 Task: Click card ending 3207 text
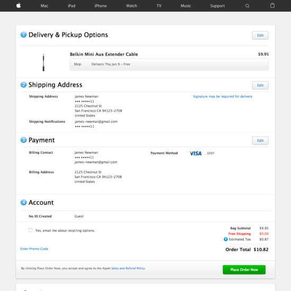coord(209,153)
